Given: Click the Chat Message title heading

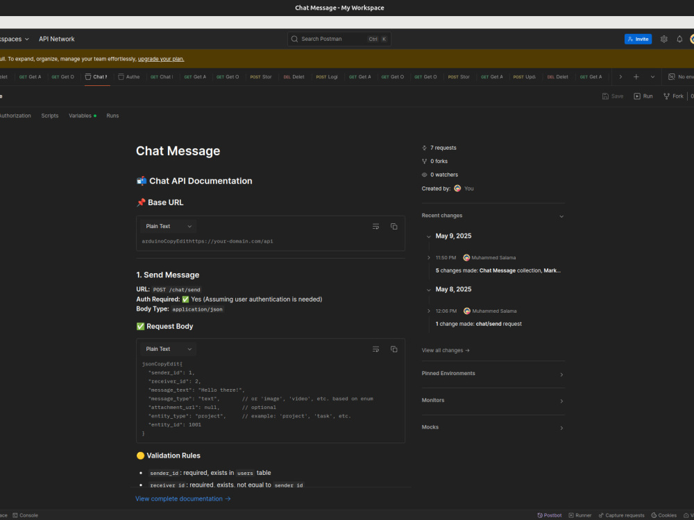Looking at the screenshot, I should [178, 150].
